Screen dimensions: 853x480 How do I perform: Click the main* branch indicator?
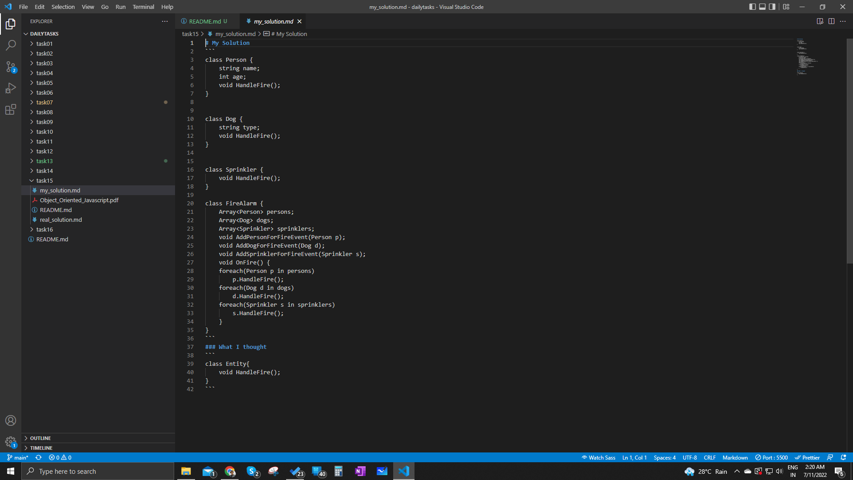[18, 457]
